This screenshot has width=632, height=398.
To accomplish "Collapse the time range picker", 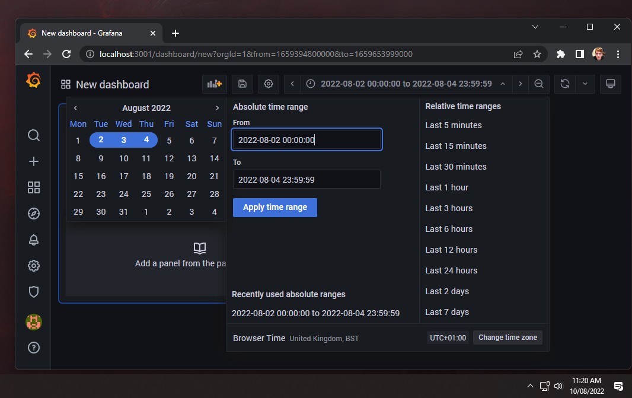I will pos(503,84).
